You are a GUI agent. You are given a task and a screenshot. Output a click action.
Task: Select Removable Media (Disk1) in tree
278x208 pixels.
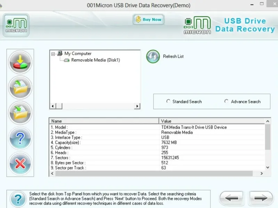pyautogui.click(x=96, y=60)
